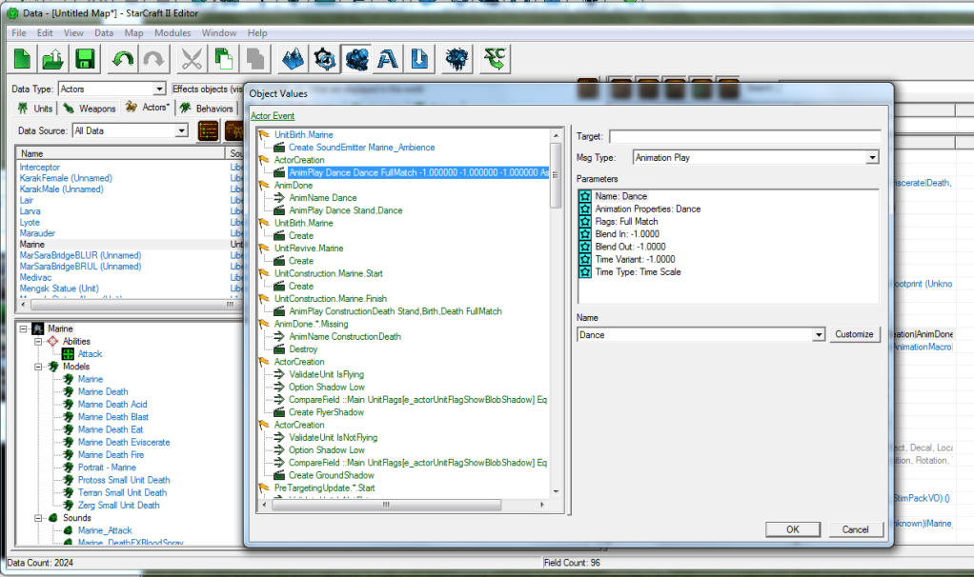Screen dimensions: 974x577
Task: Select Marine Death Fire model
Action: coord(111,455)
